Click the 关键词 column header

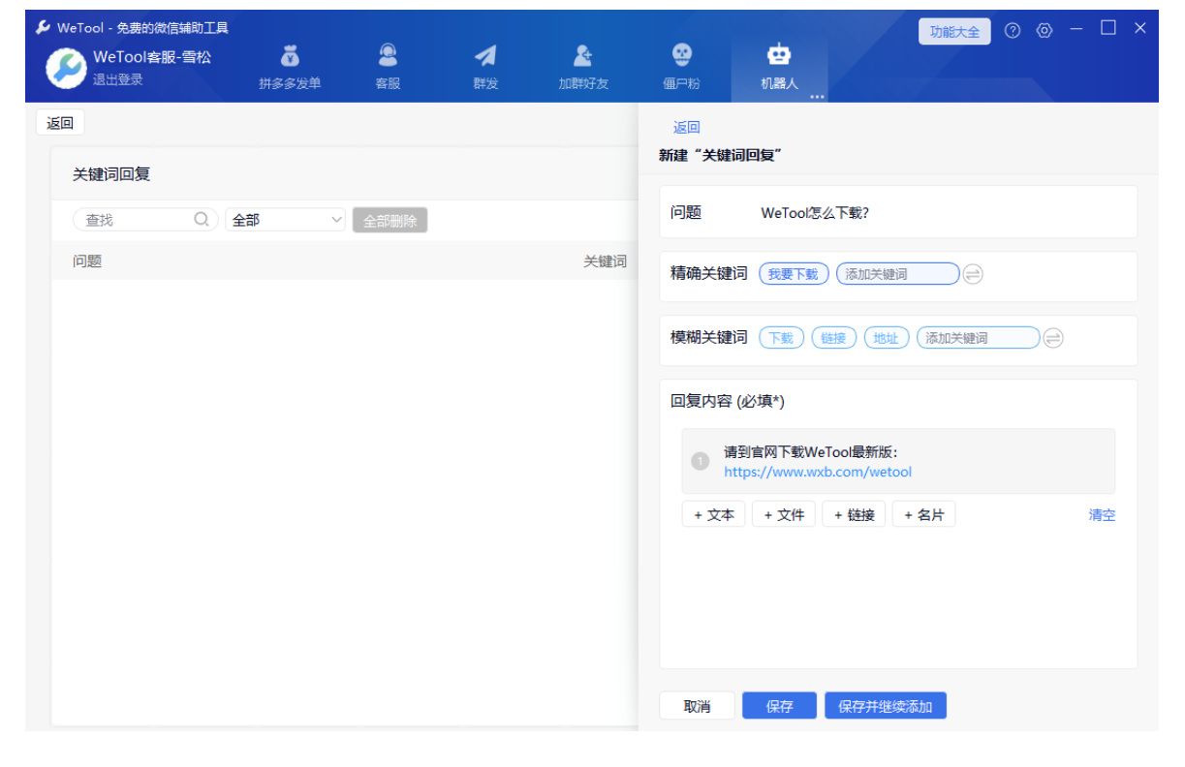[x=605, y=261]
